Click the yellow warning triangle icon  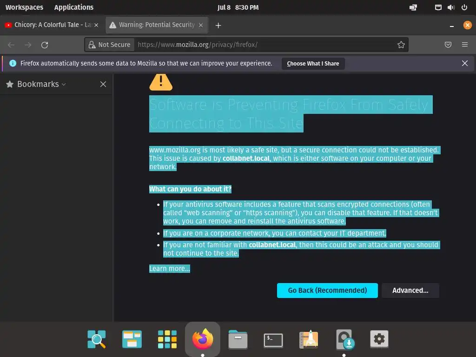point(161,82)
